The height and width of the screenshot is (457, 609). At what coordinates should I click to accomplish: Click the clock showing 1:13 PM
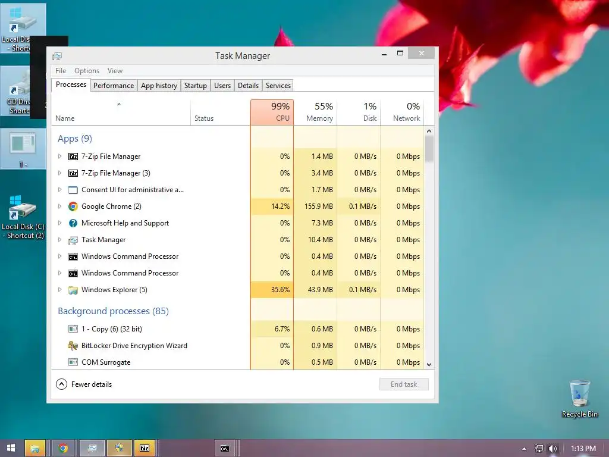click(x=583, y=449)
